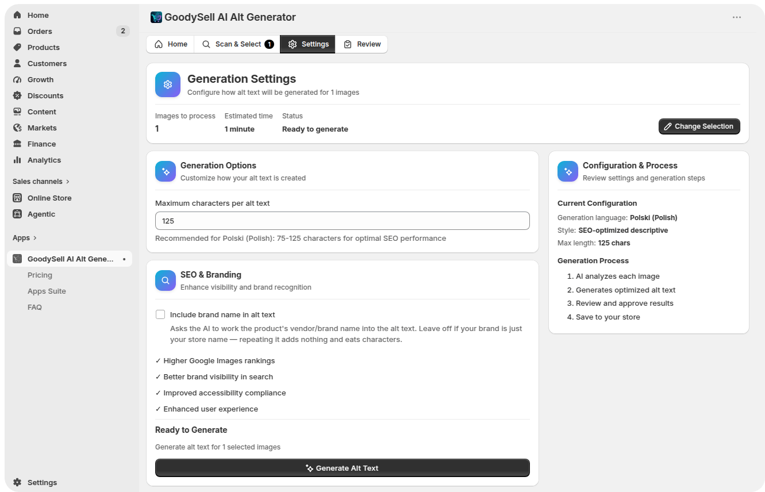The height and width of the screenshot is (492, 765).
Task: Focus the maximum characters input showing 125
Action: tap(343, 221)
